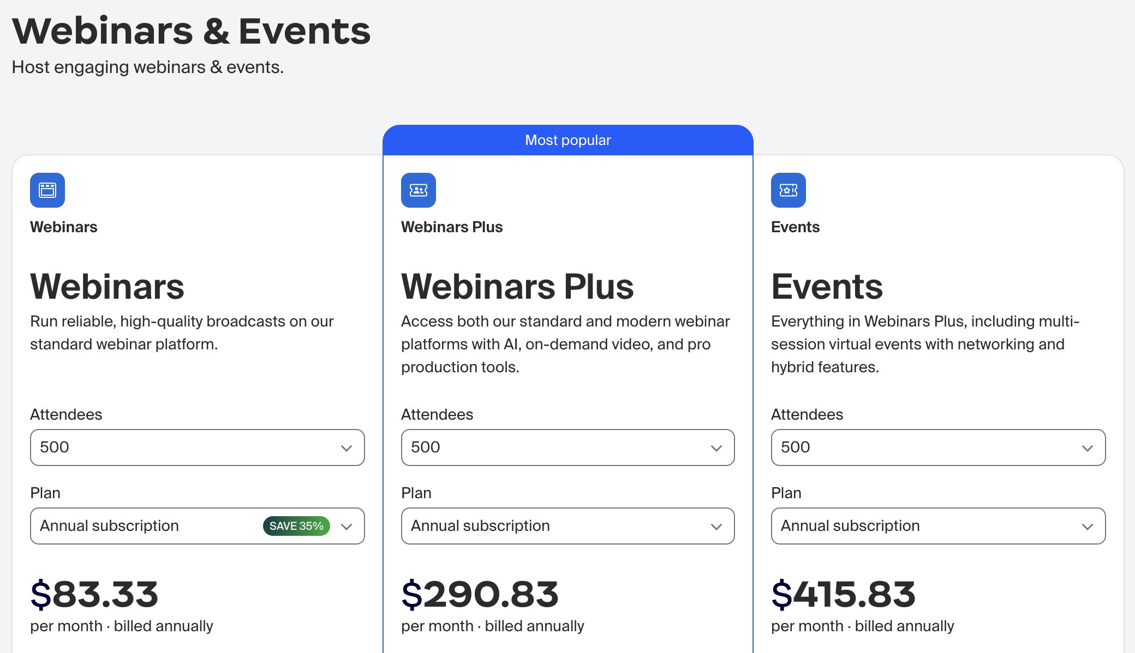
Task: Select Annual subscription in the Webinars plan selector
Action: tap(109, 526)
